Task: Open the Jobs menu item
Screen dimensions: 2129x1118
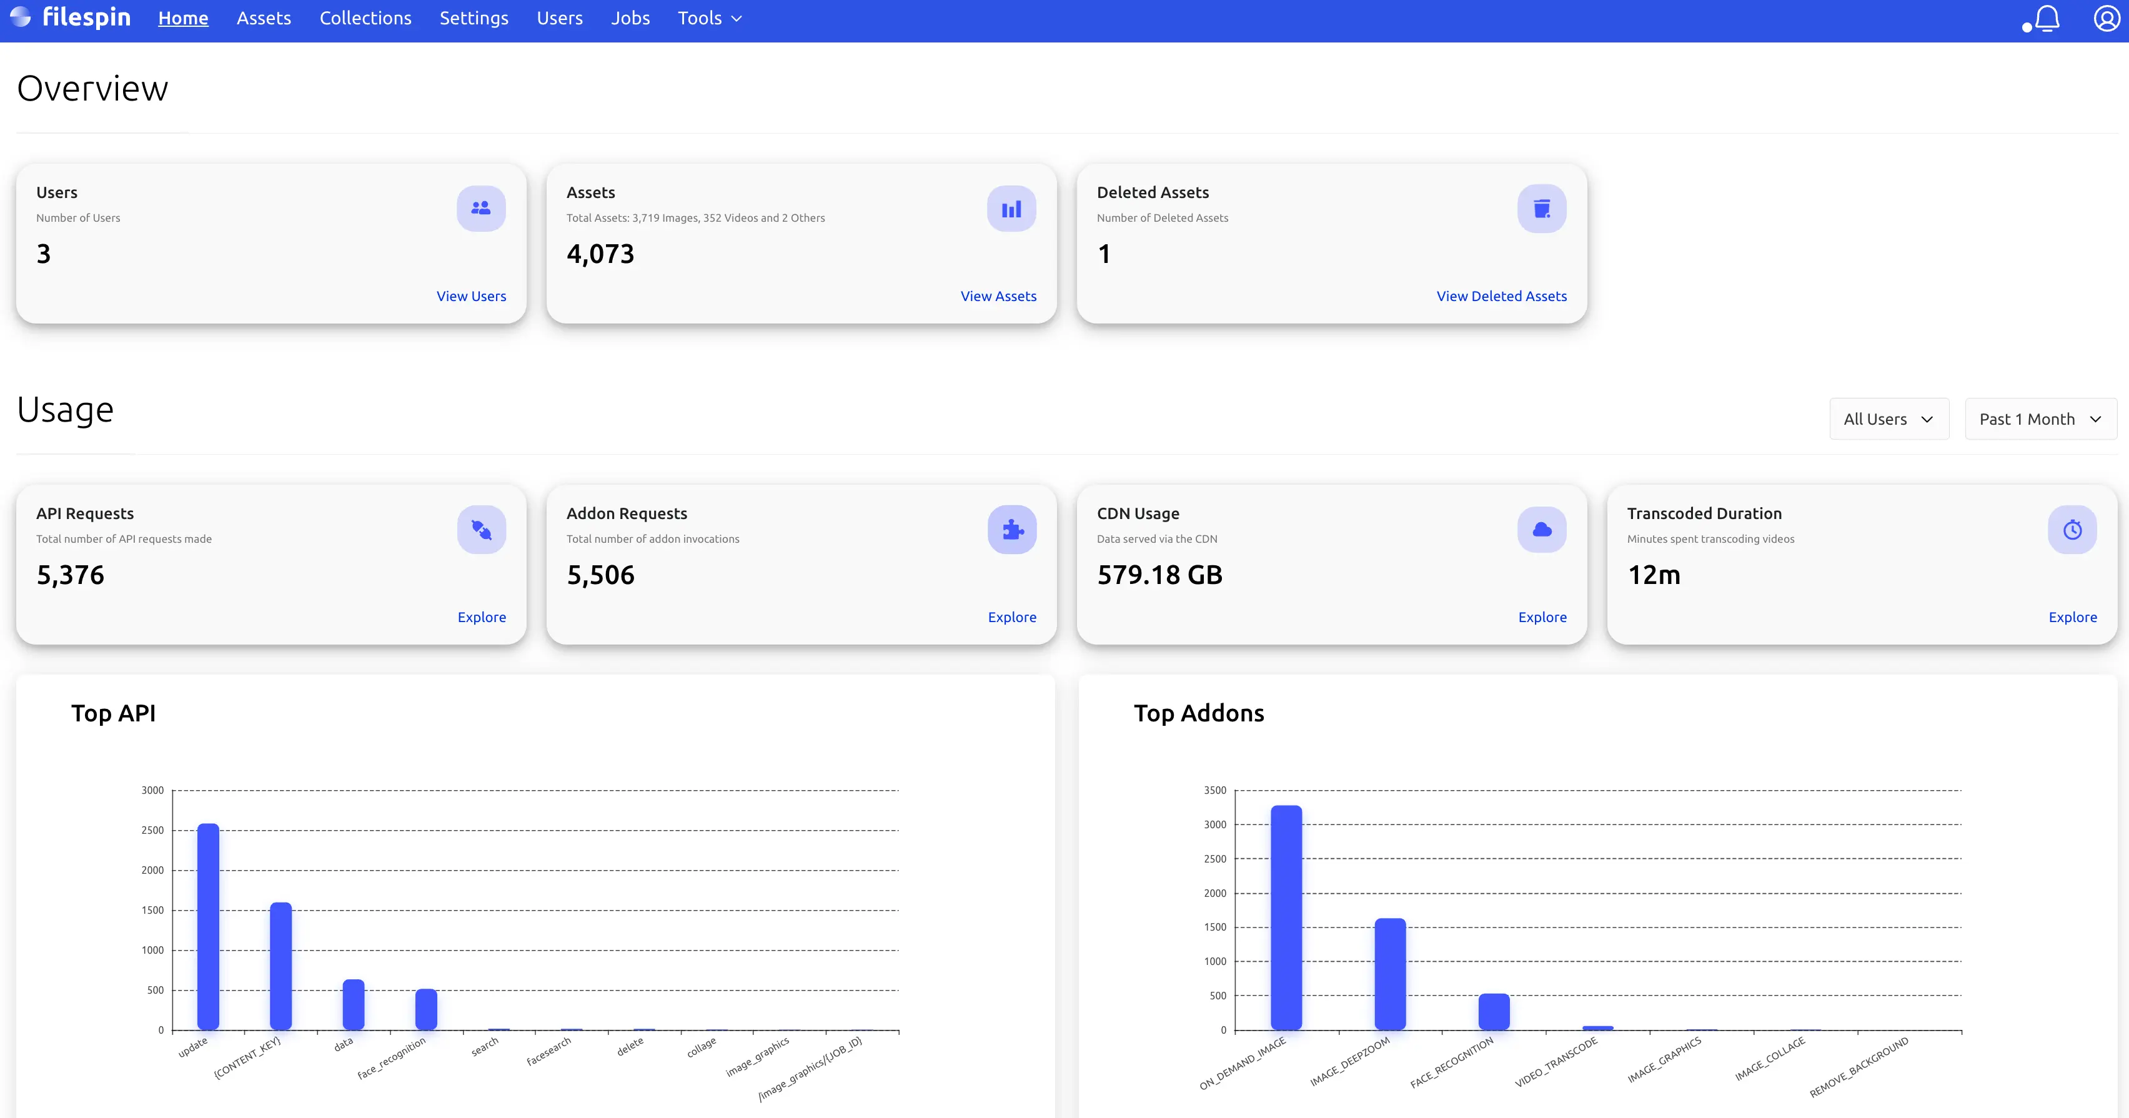Action: point(630,18)
